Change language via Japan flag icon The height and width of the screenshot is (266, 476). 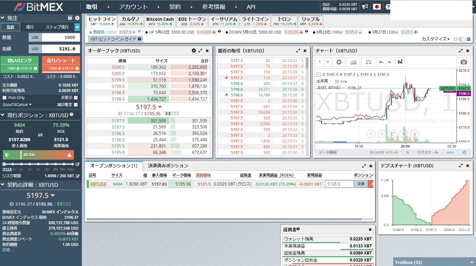click(377, 7)
